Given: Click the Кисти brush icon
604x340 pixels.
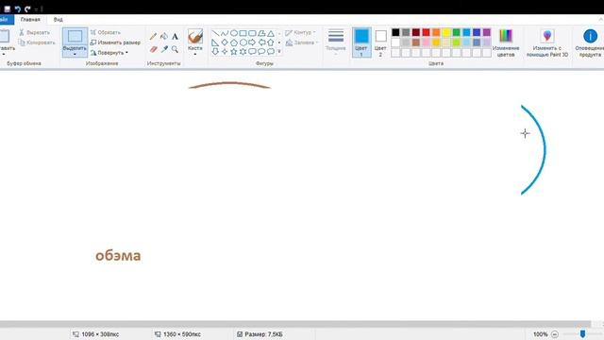Looking at the screenshot, I should coord(195,37).
